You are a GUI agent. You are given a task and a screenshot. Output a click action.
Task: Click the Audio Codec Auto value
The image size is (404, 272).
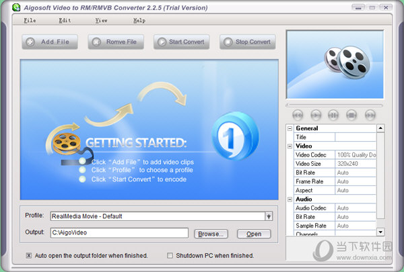pos(356,208)
